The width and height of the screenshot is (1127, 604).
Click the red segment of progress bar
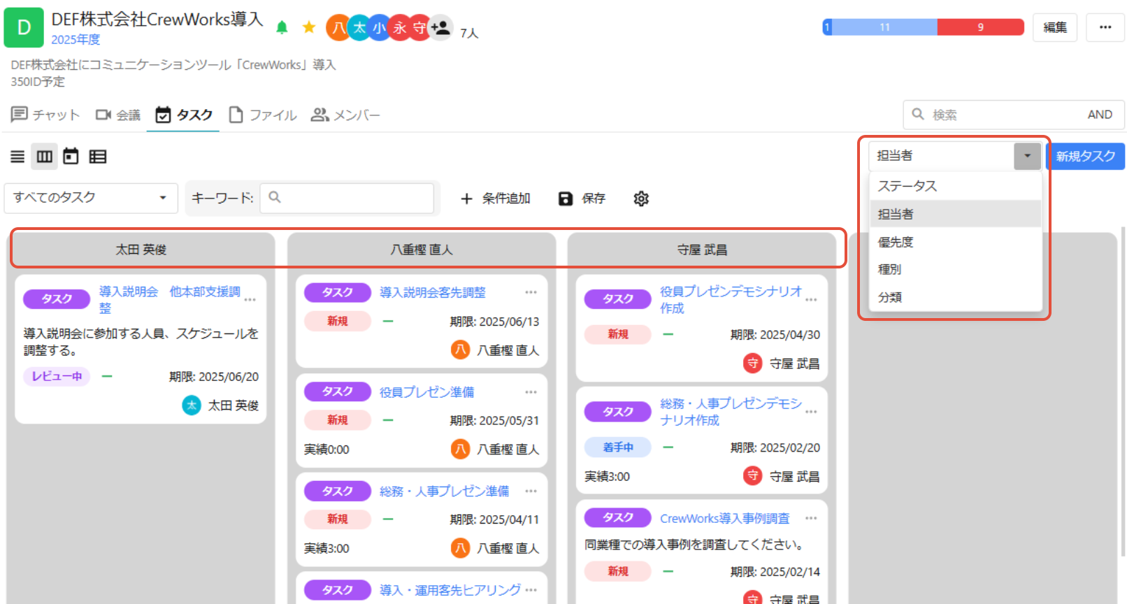[x=980, y=27]
